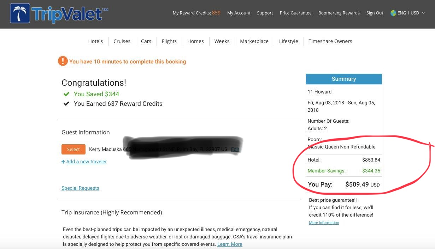Select the Homes navigation tab
The image size is (435, 249).
tap(195, 41)
